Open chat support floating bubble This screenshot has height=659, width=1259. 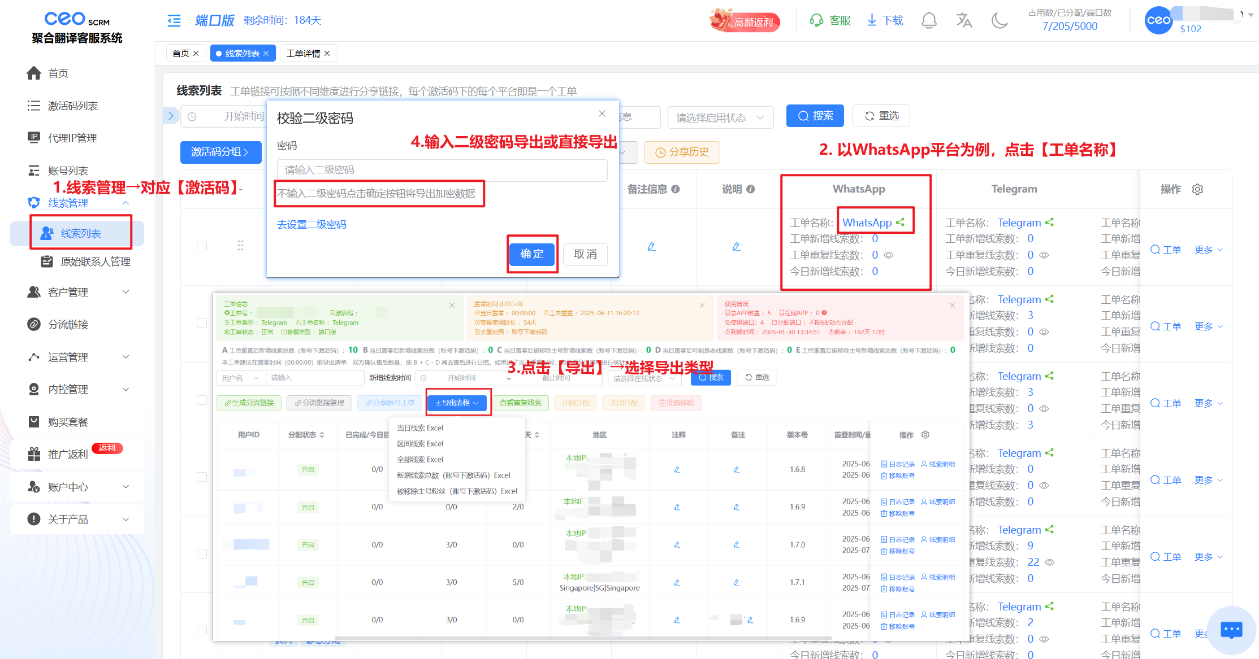click(x=1231, y=630)
